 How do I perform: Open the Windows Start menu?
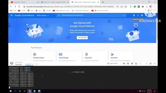[x=11, y=91]
